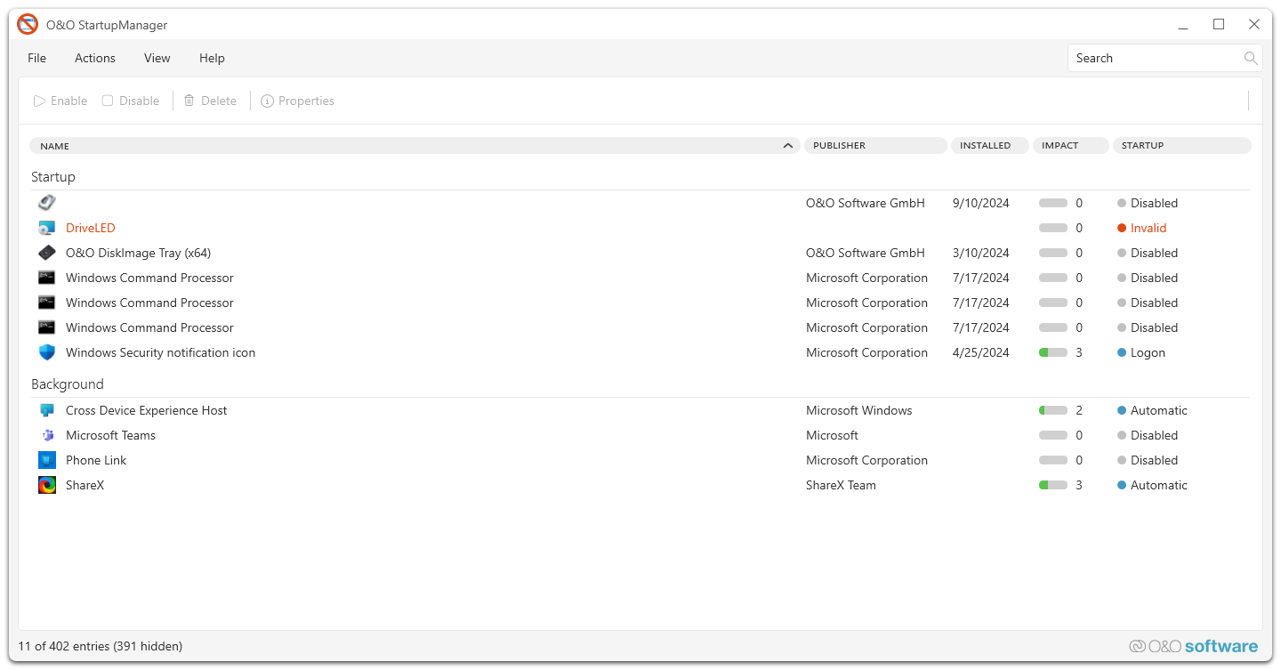Screen dimensions: 1281x670
Task: Sort by the NAME column header
Action: click(415, 145)
